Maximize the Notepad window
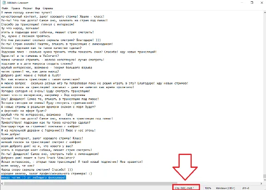The height and width of the screenshot is (190, 266). (x=252, y=3)
